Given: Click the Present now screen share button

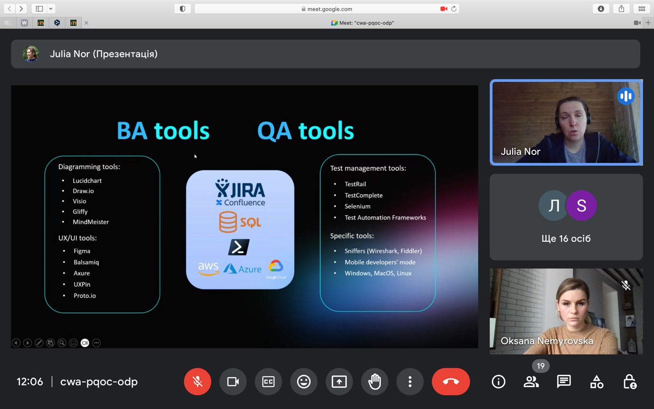Looking at the screenshot, I should click(x=339, y=382).
